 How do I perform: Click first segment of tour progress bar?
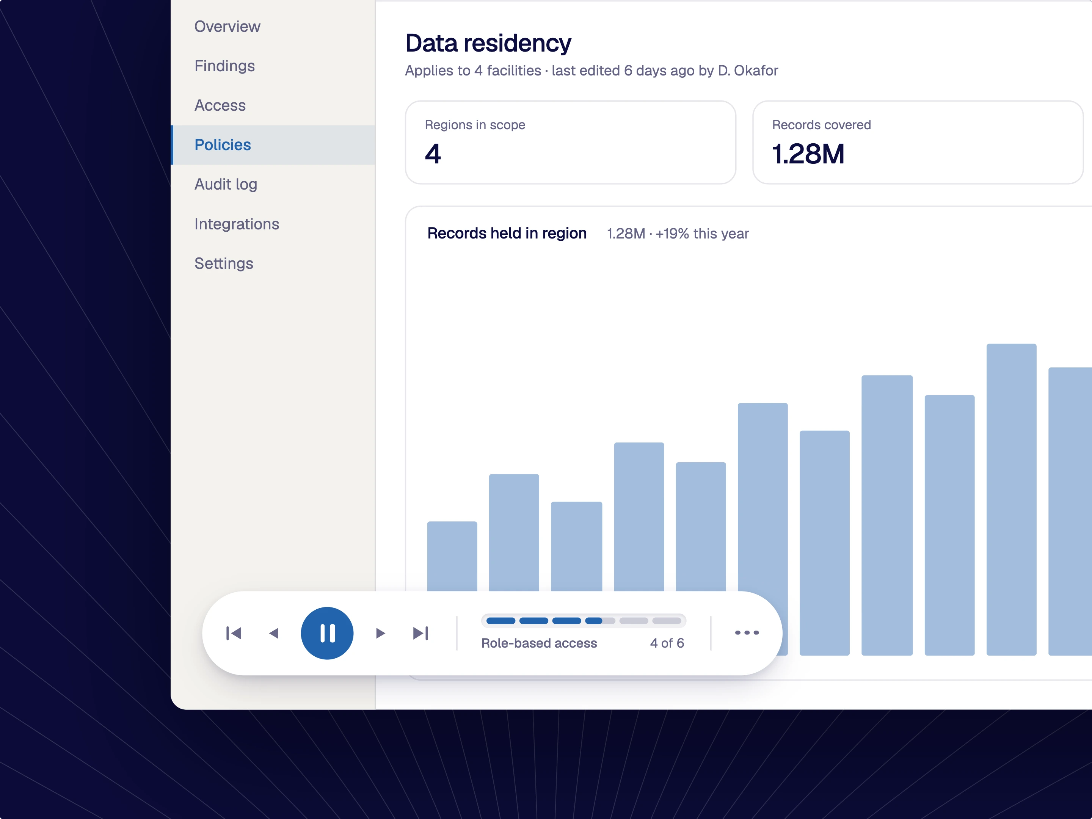click(501, 621)
